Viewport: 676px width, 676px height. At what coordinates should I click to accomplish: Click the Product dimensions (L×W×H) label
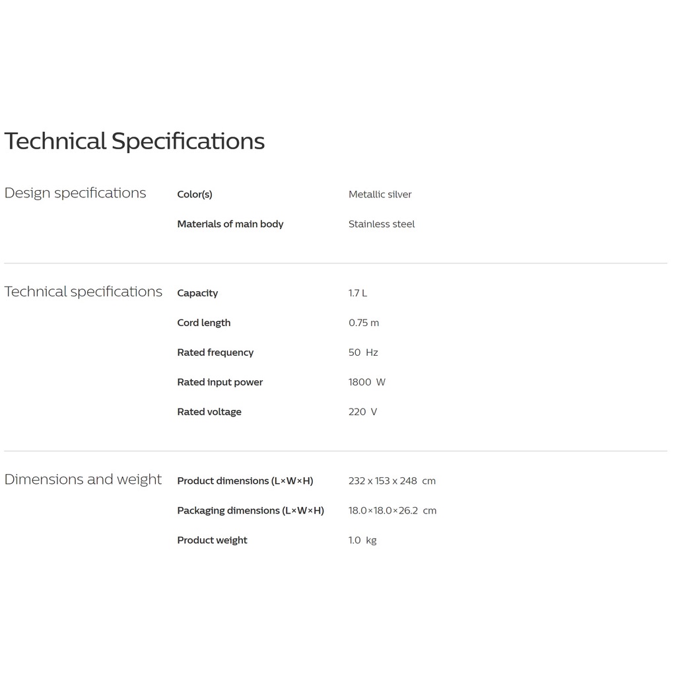(x=245, y=481)
